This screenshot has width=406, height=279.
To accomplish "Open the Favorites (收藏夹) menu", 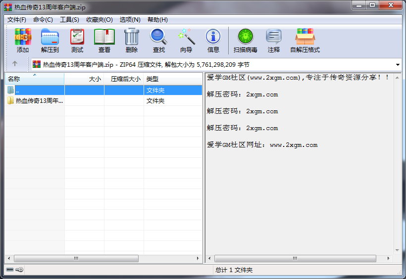I will (100, 20).
